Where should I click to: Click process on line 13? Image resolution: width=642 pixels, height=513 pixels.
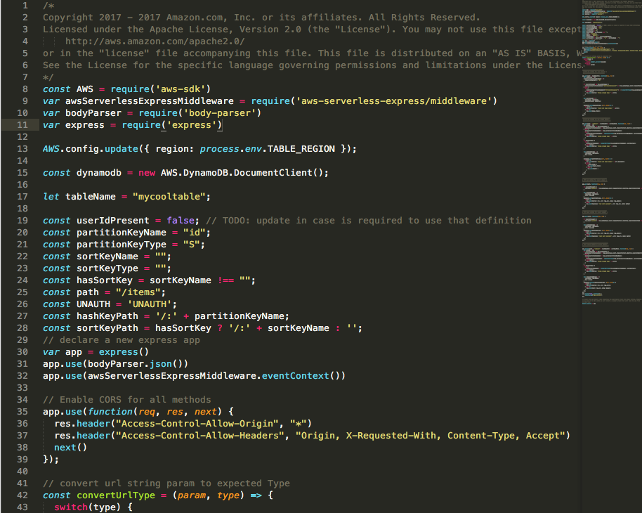219,149
